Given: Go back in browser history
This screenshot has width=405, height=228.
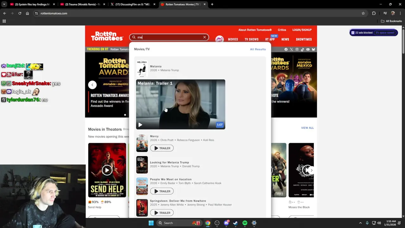Looking at the screenshot, I should pyautogui.click(x=4, y=13).
